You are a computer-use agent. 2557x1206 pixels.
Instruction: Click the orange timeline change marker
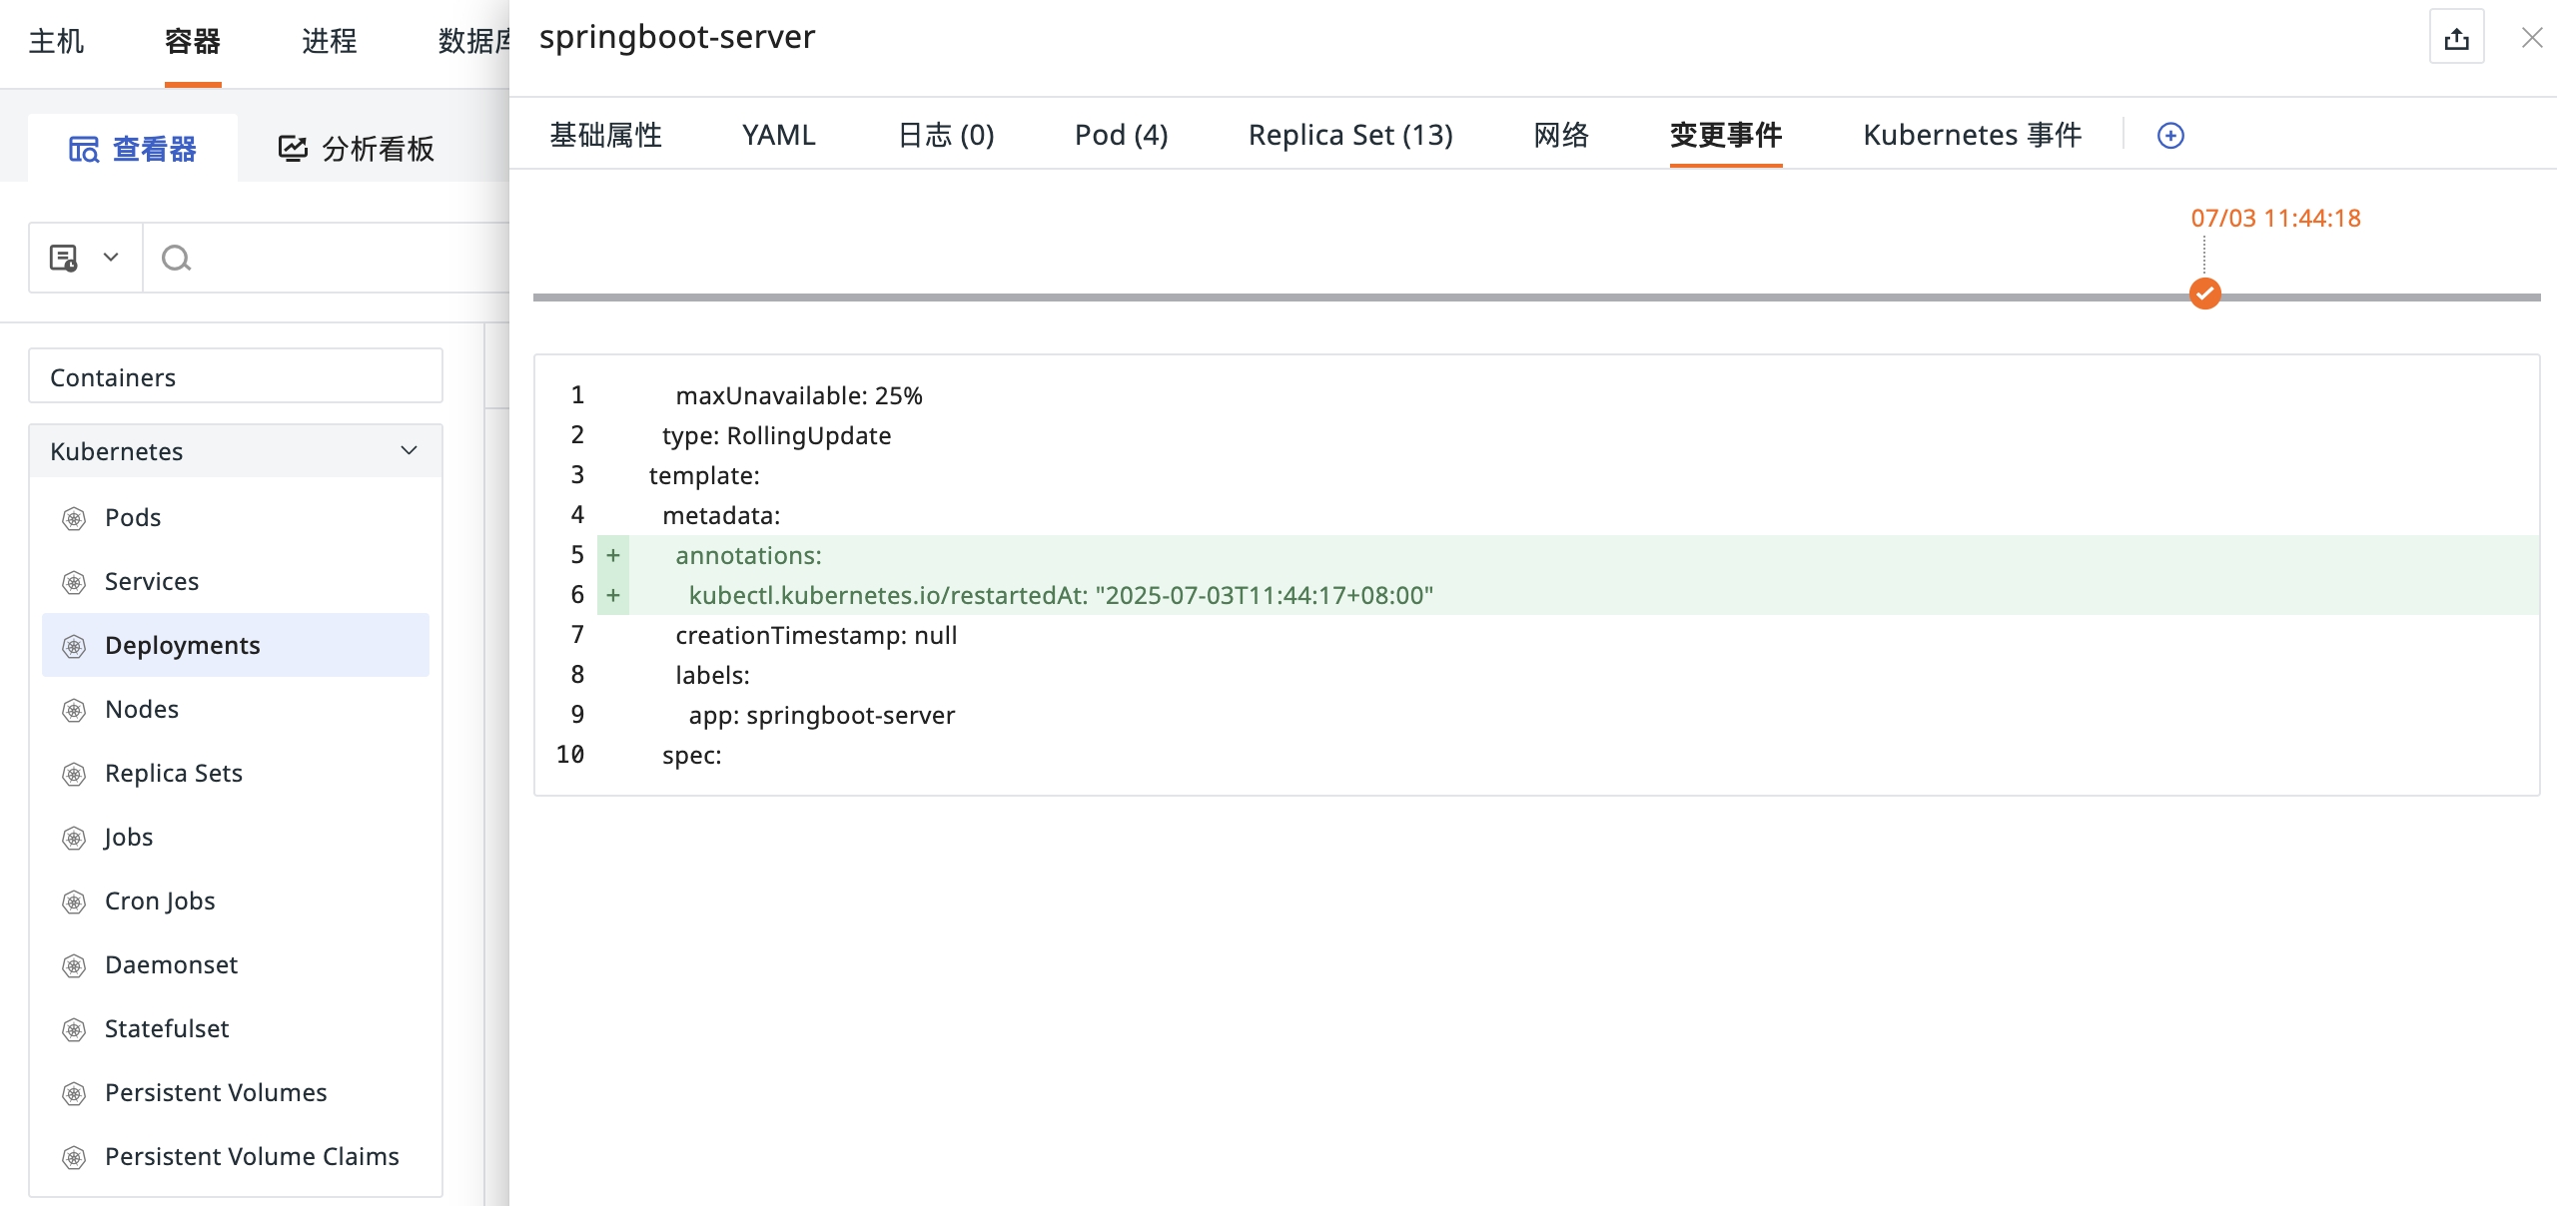[2204, 294]
